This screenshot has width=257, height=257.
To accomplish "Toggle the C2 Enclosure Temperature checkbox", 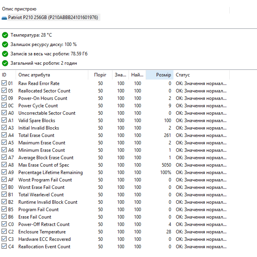I will pos(4,232).
